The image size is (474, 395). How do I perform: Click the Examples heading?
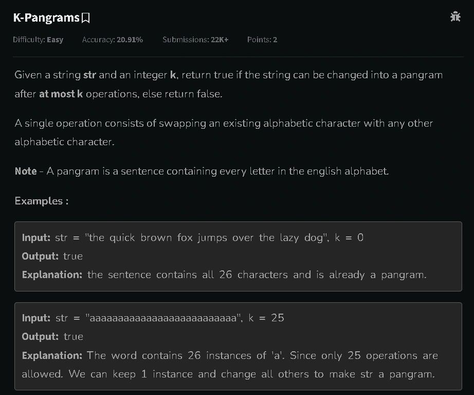(x=42, y=201)
